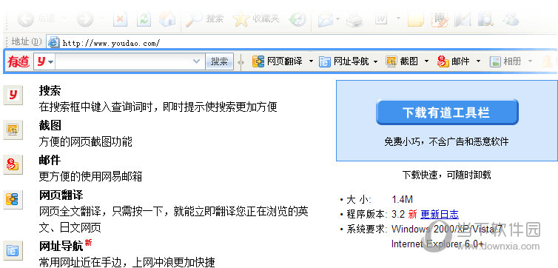
Task: Click the 邮件 feature heading
Action: [x=50, y=160]
